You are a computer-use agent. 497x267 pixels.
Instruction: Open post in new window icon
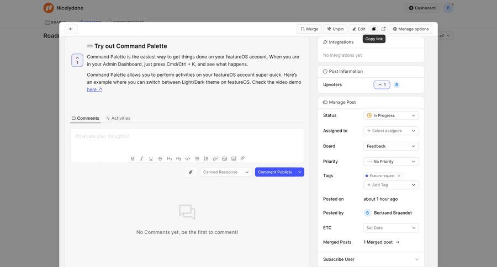383,29
